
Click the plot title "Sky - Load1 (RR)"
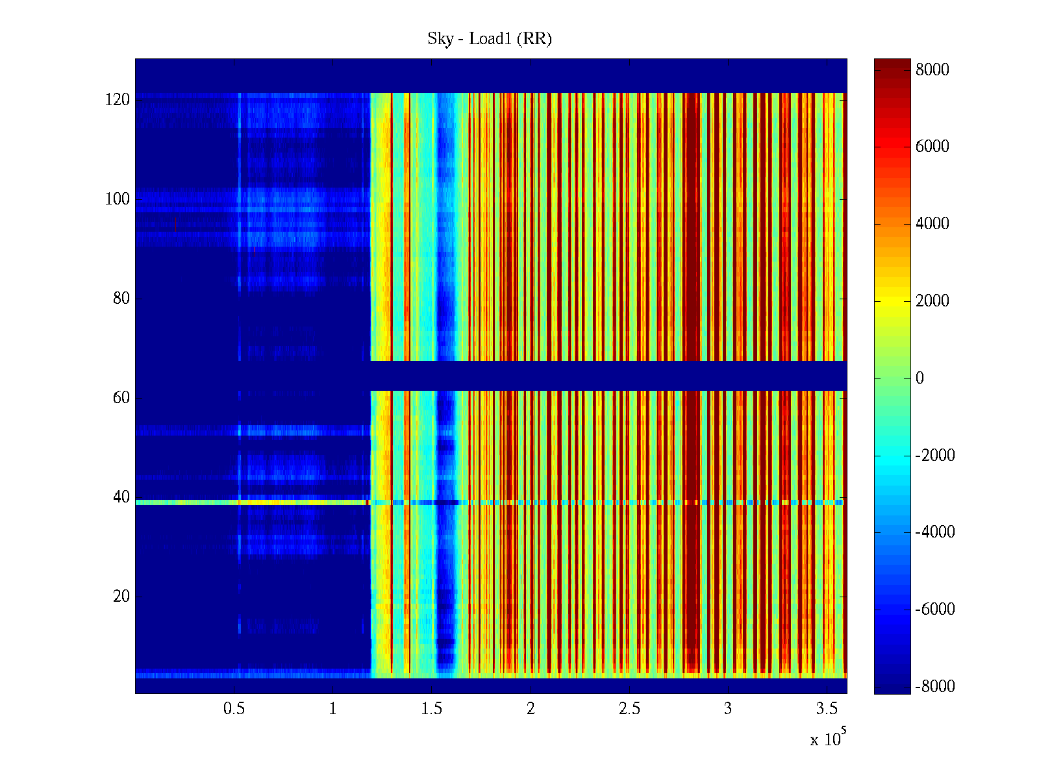[489, 39]
